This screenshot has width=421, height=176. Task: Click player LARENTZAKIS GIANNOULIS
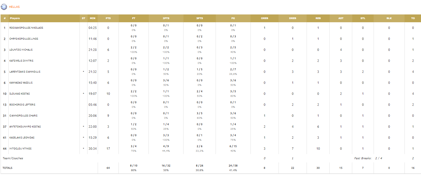pyautogui.click(x=25, y=72)
